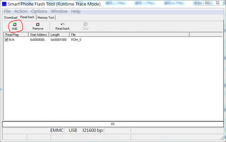The width and height of the screenshot is (226, 142).
Task: Click the N/A read flag text
Action: click(12, 40)
